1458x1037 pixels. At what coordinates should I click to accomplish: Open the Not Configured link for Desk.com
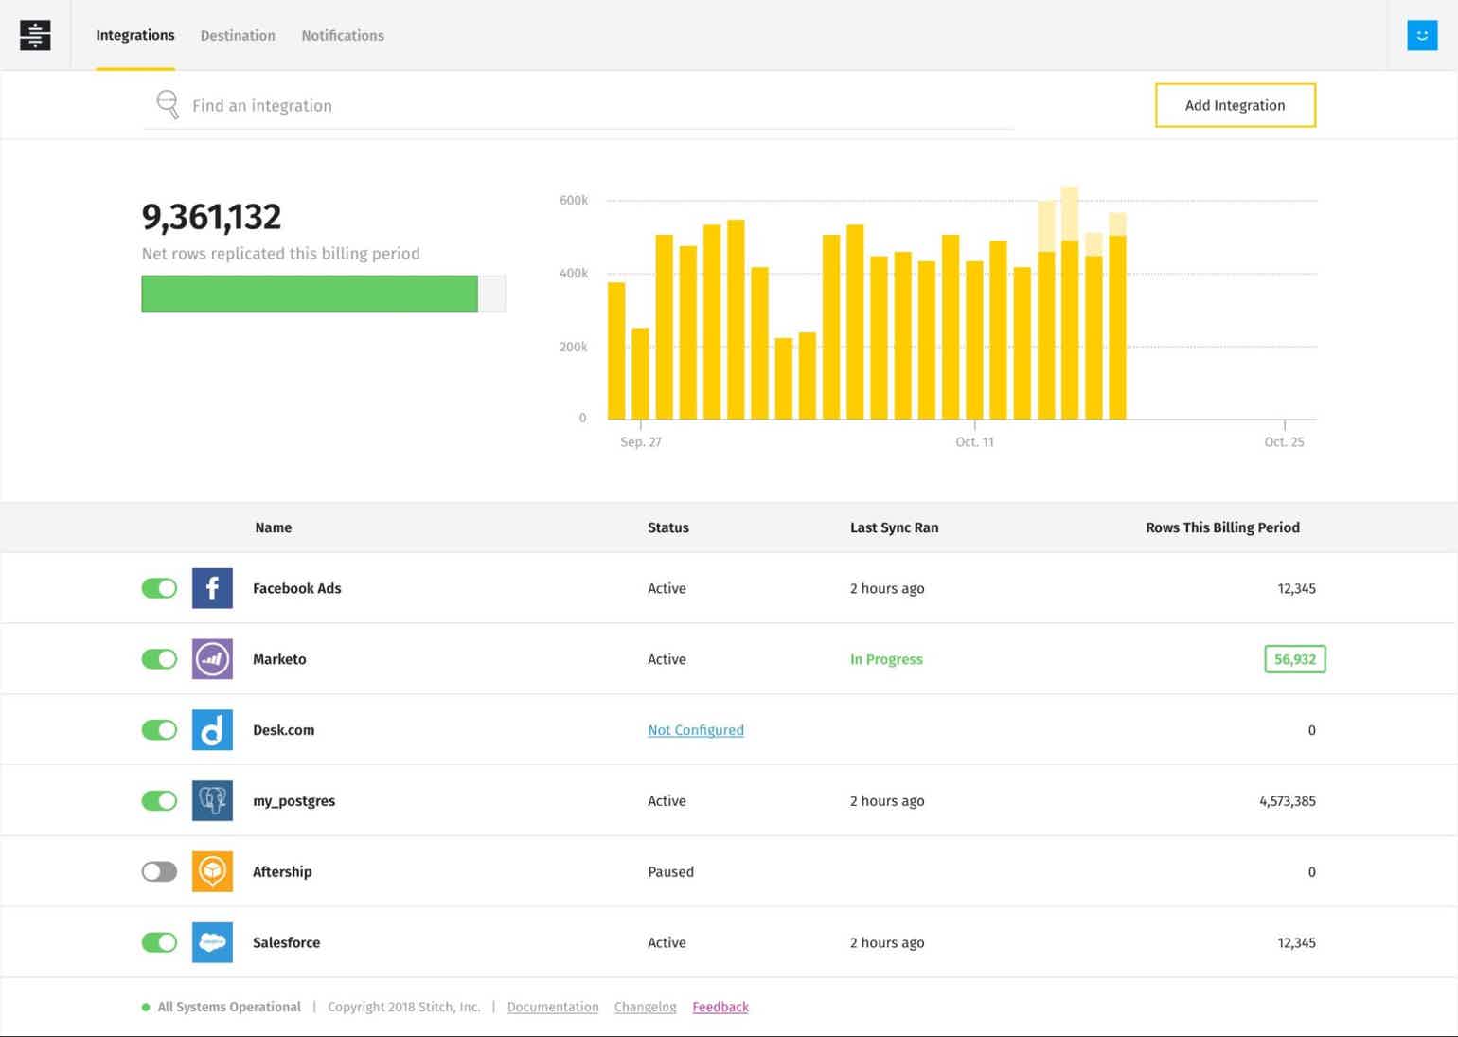(695, 729)
